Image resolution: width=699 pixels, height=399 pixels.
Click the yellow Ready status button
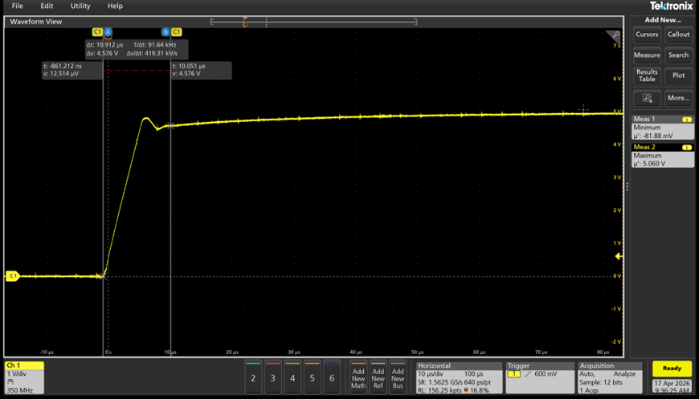pyautogui.click(x=672, y=368)
